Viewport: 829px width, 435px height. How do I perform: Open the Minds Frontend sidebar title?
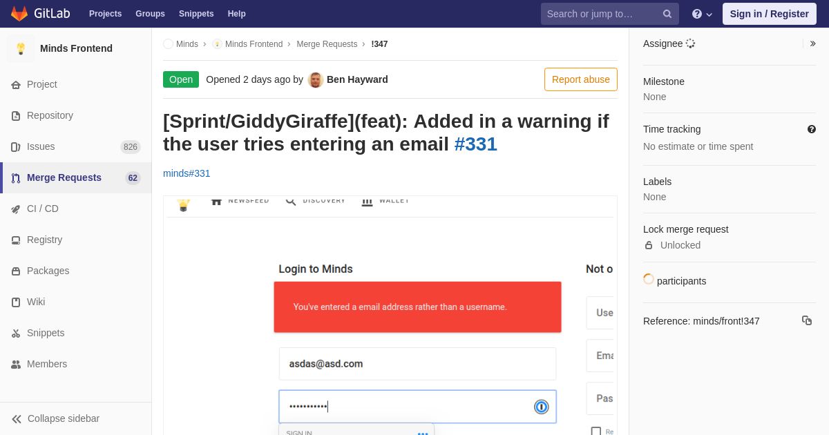point(76,48)
